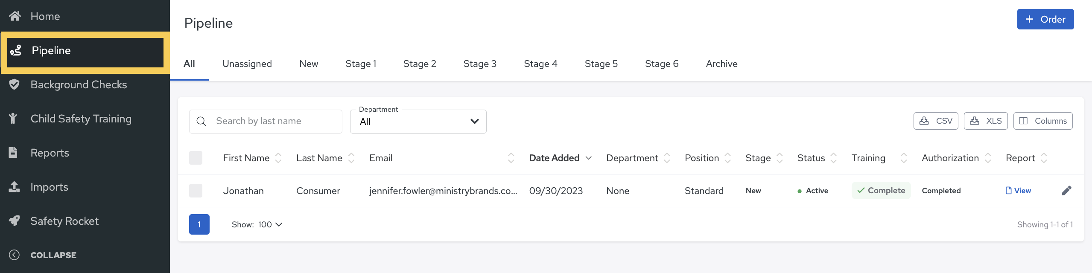Click the Reports document icon
Screen dimensions: 1092x273
pyautogui.click(x=13, y=152)
